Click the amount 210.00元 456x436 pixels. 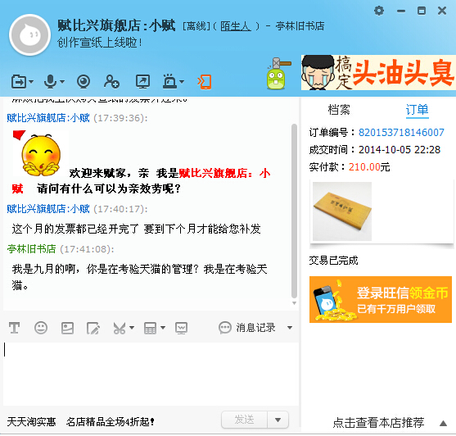(x=369, y=167)
